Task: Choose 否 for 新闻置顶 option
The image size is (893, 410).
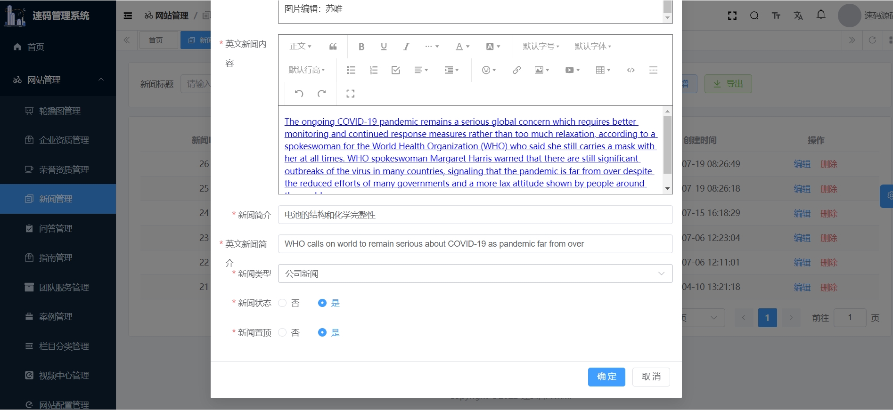Action: tap(283, 333)
